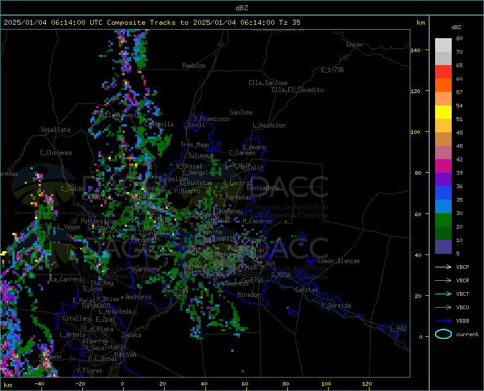Click the L_Dormida map label
The image size is (484, 391).
336,305
